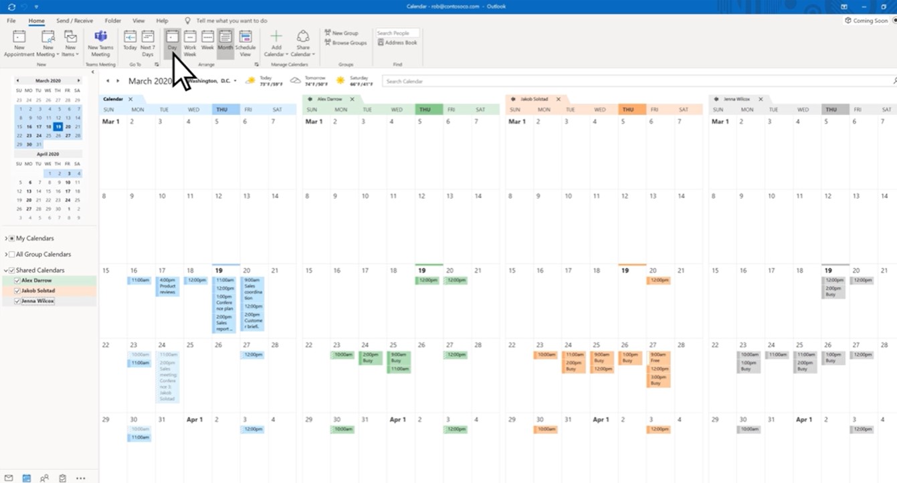Screen dimensions: 897x483
Task: Switch to Schedule View
Action: (x=245, y=41)
